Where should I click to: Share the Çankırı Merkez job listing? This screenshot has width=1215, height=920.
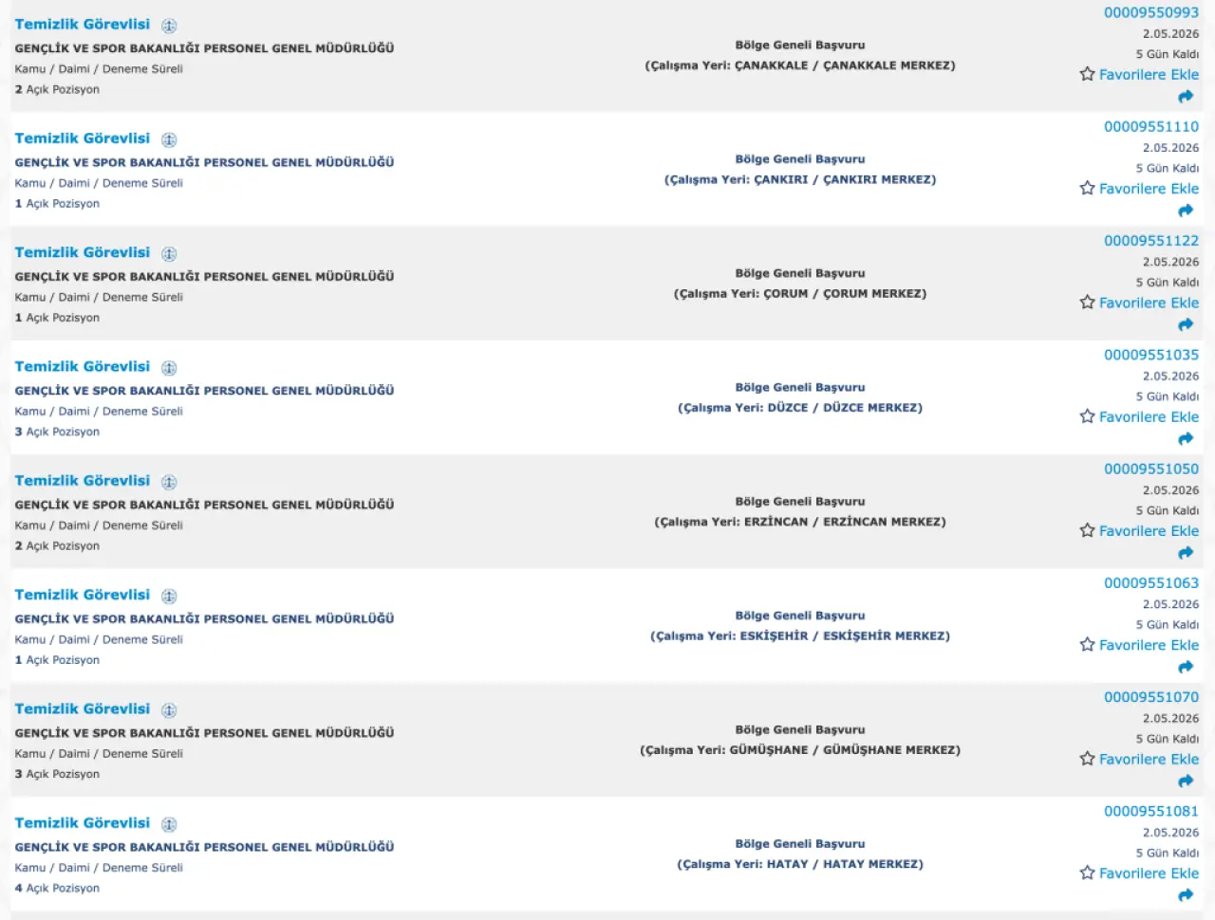coord(1186,211)
